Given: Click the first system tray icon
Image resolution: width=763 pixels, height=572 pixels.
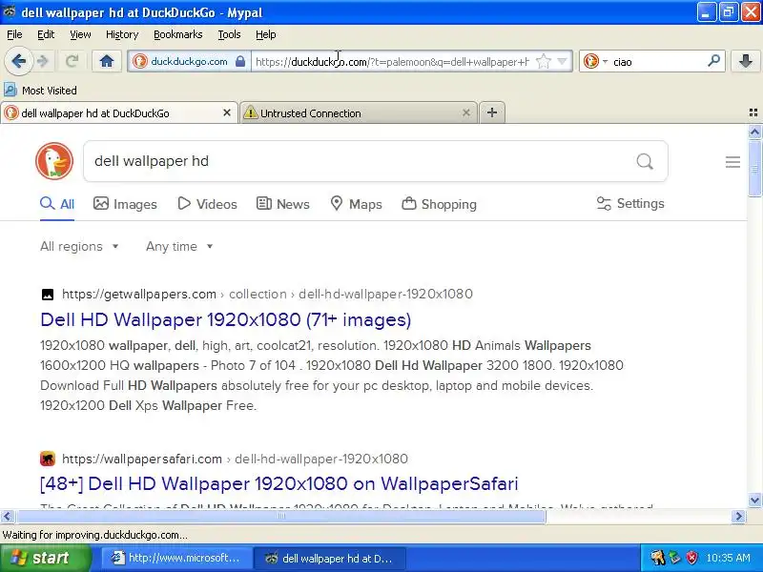Looking at the screenshot, I should pos(657,558).
